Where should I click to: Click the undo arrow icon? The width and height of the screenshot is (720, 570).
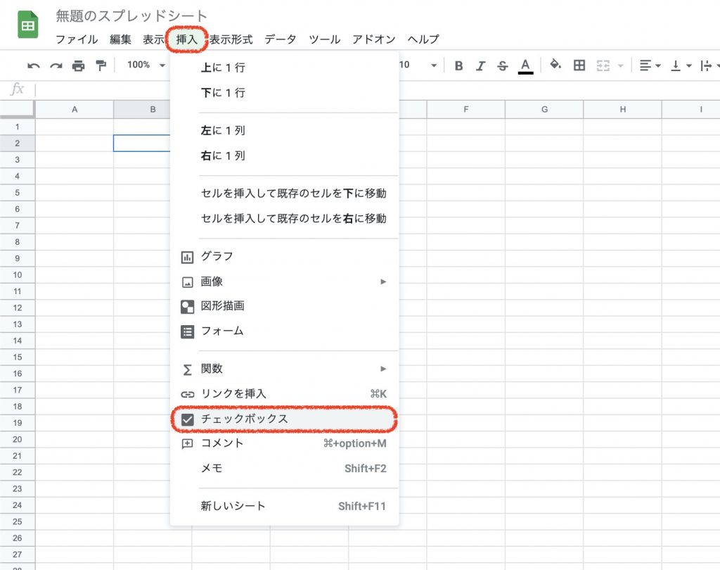click(34, 65)
